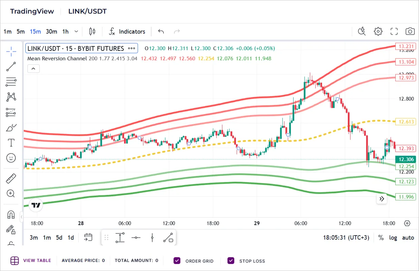Click the View Table button
The width and height of the screenshot is (419, 271).
(x=31, y=261)
